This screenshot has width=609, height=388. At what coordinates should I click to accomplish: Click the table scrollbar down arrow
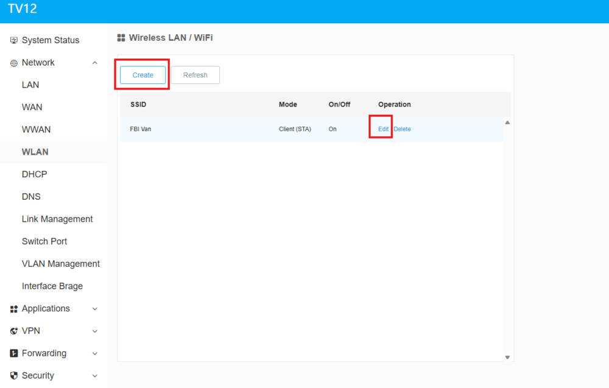pos(507,357)
